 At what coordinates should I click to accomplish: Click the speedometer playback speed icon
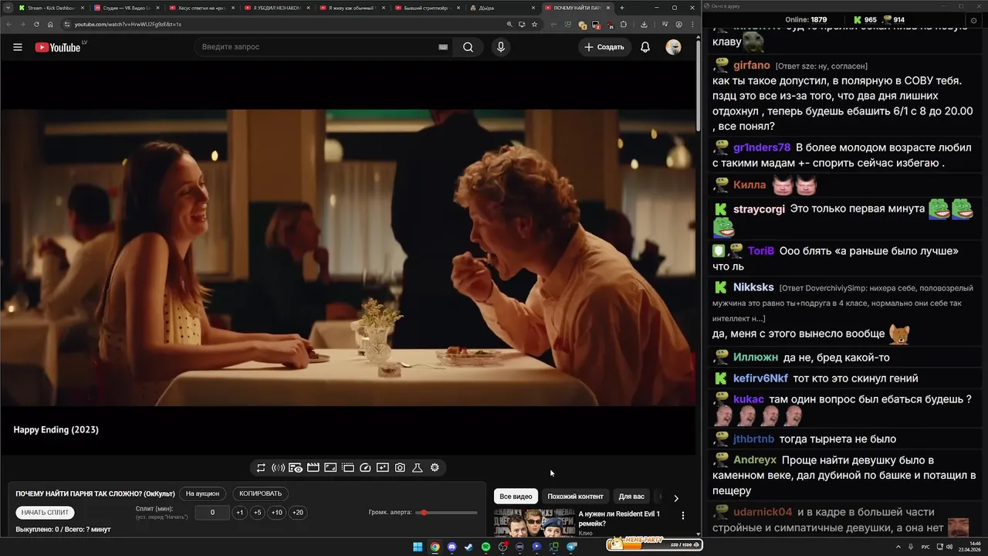click(x=366, y=467)
